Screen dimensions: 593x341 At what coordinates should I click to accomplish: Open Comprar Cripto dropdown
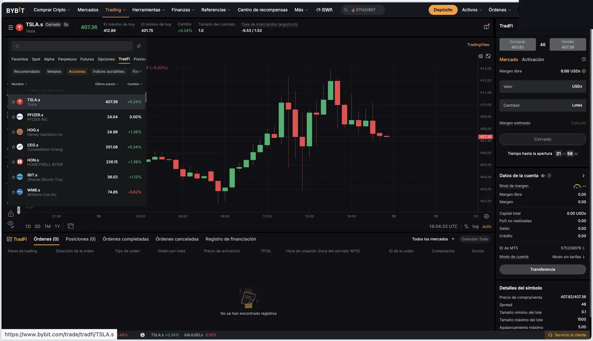[x=52, y=10]
